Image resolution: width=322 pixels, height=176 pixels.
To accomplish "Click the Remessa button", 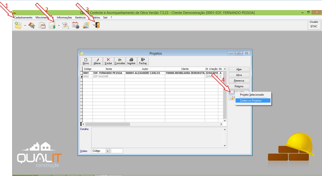I will 239,81.
